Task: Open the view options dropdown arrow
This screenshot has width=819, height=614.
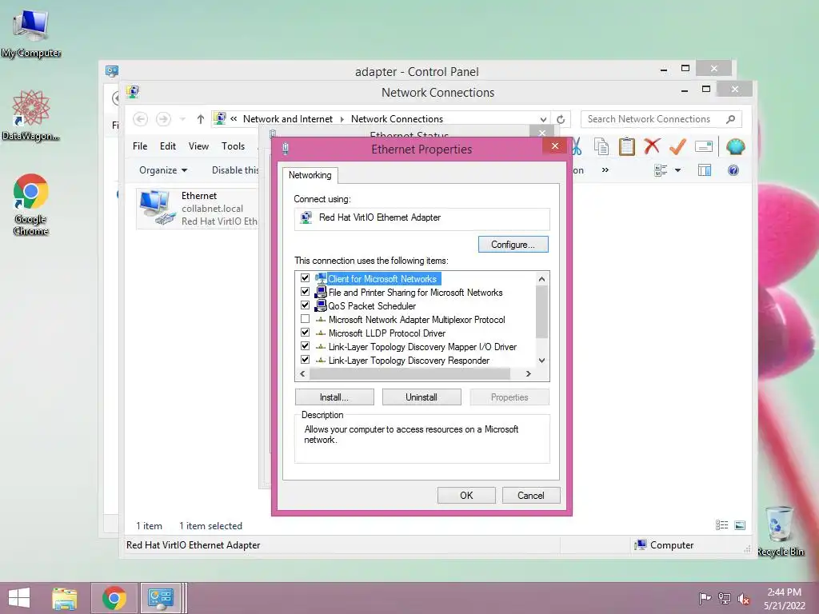Action: click(x=677, y=170)
